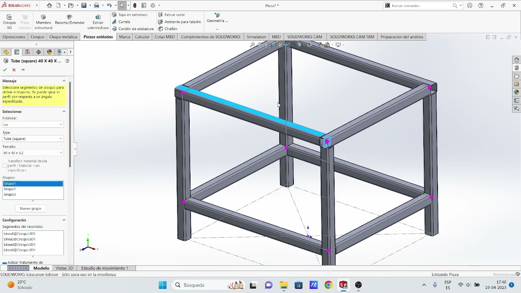Select Grupo2 in the groups list

(33, 189)
